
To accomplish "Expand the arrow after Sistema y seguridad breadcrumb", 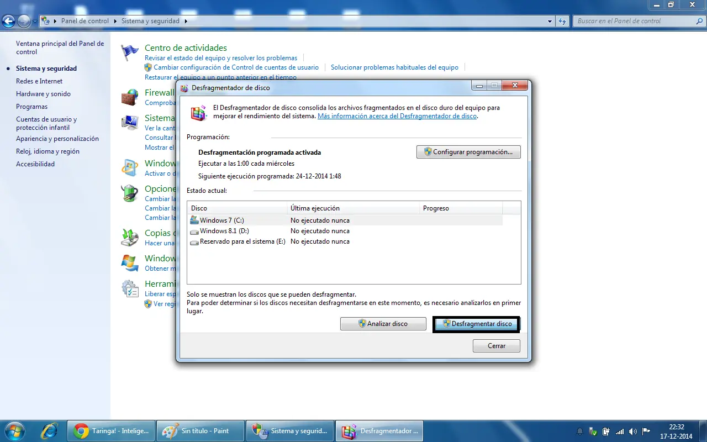I will tap(186, 21).
